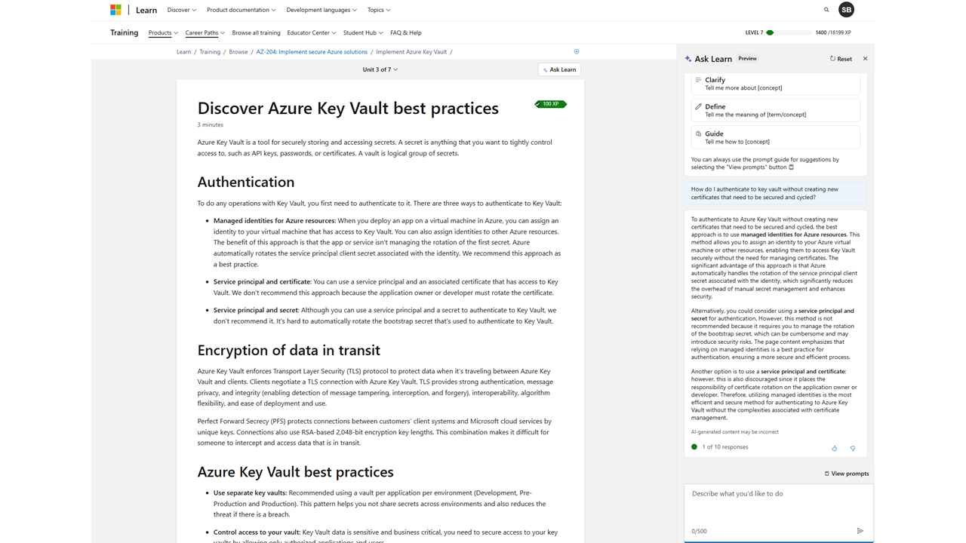Click the '1 of 10 responses' text

(x=725, y=447)
